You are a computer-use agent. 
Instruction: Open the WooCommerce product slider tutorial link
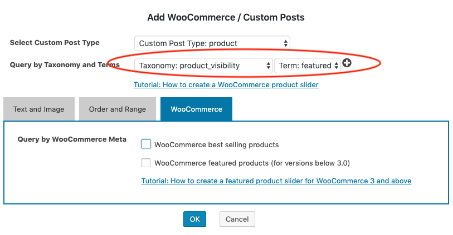226,85
